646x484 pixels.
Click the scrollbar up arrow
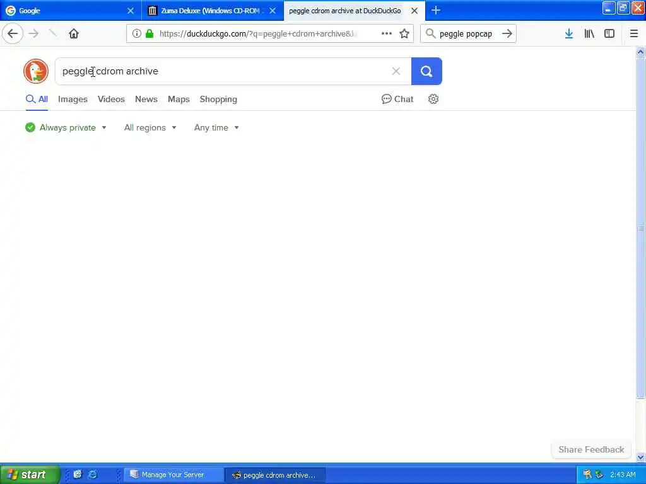point(640,52)
